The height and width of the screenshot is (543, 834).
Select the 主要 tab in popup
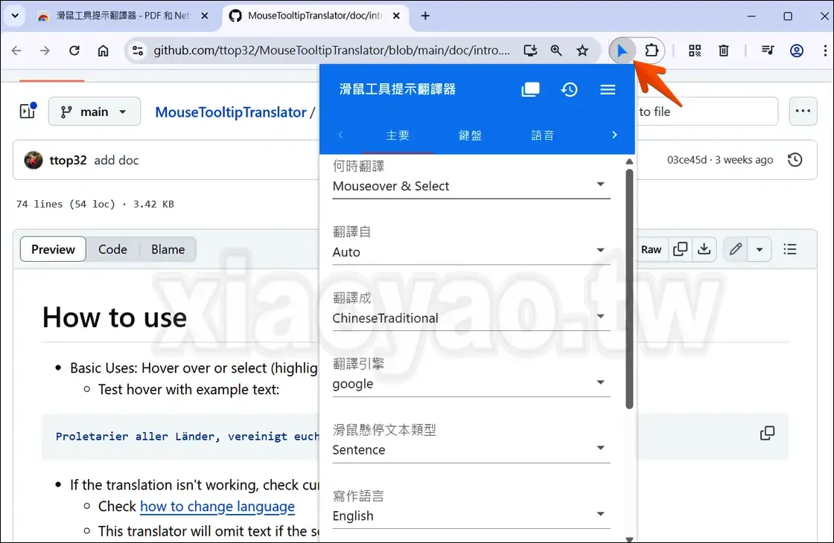coord(398,135)
